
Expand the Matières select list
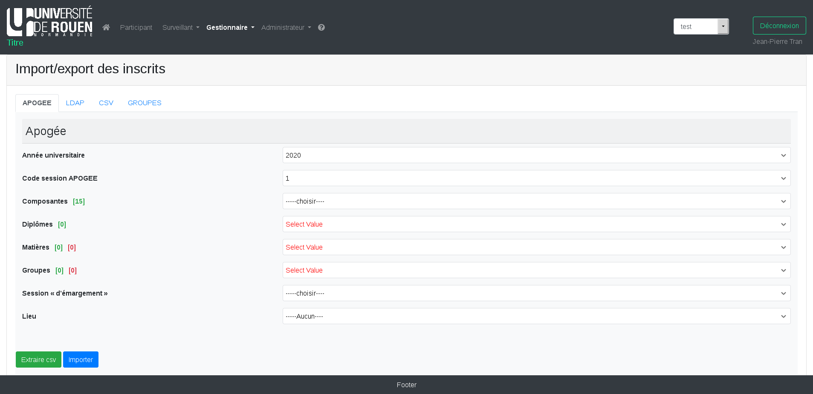pyautogui.click(x=536, y=247)
